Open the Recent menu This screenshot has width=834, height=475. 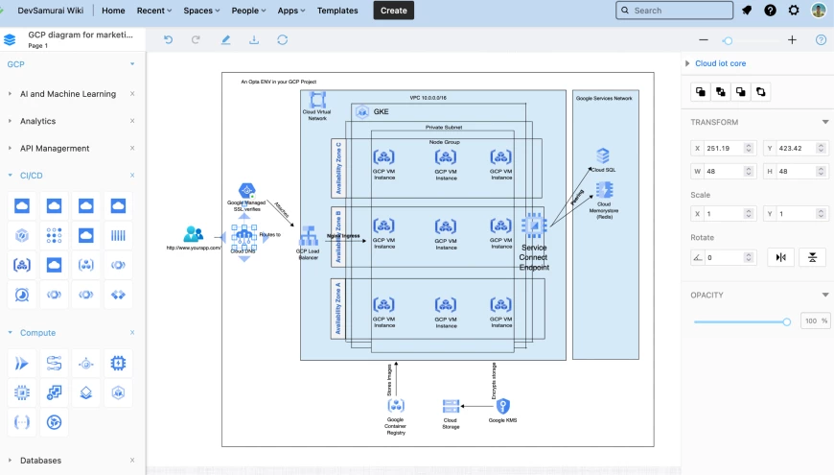point(154,11)
